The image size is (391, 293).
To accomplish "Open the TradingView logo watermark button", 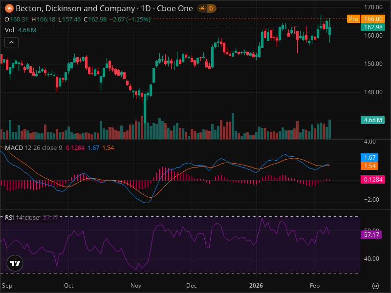I will 15,263.
